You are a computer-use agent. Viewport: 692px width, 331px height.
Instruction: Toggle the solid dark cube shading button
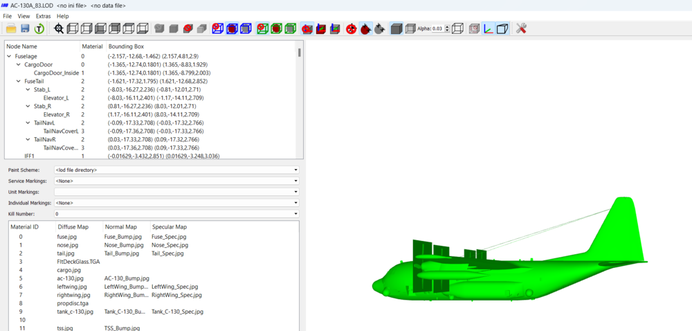point(397,28)
